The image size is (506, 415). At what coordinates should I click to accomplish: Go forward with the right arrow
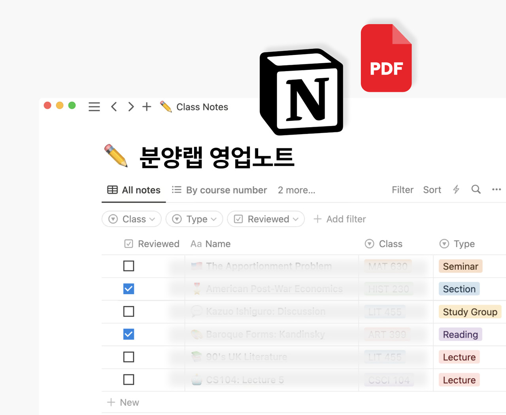pos(131,107)
